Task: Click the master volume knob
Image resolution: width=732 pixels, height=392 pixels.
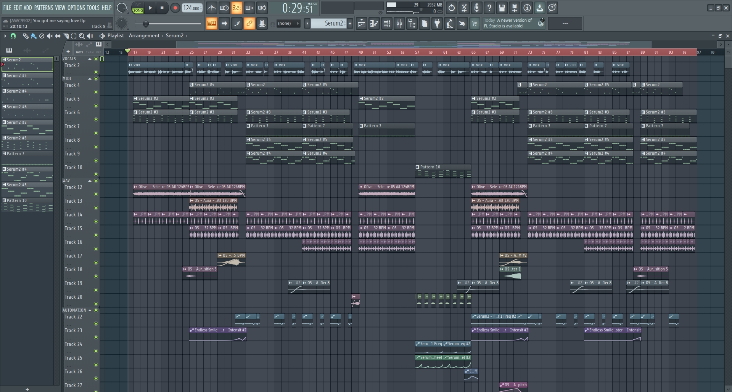Action: [x=122, y=8]
